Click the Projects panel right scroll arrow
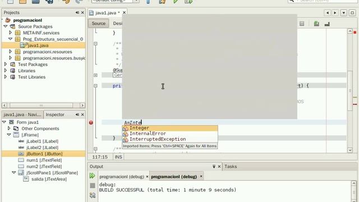The height and width of the screenshot is (202, 359). [82, 105]
